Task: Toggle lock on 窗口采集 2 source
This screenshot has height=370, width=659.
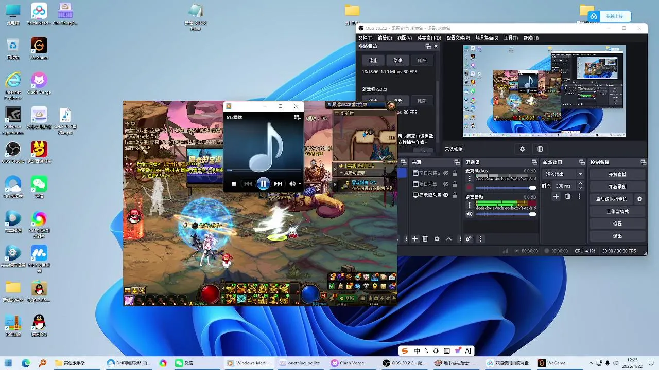Action: pyautogui.click(x=455, y=173)
